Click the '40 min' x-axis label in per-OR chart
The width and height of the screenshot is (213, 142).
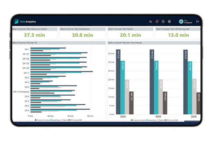point(70,116)
